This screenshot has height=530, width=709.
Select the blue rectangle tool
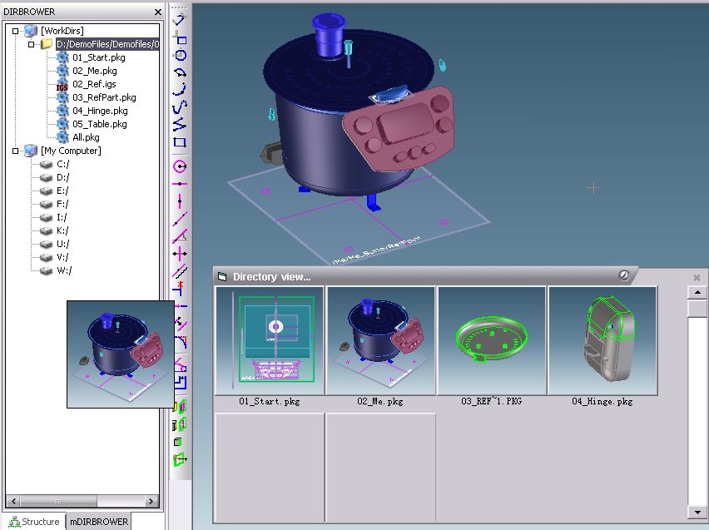180,142
